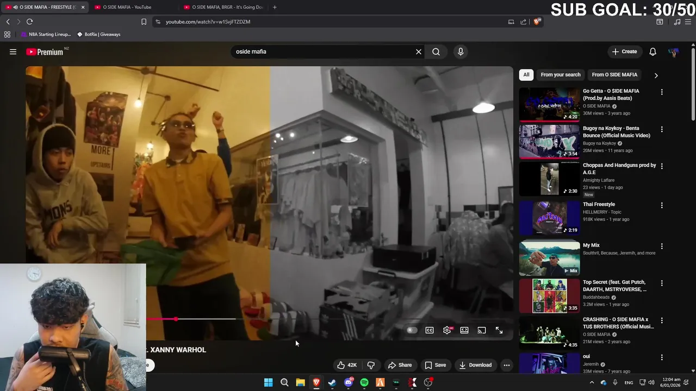Screen dimensions: 696x391
Task: Save the video to a playlist
Action: 435,365
